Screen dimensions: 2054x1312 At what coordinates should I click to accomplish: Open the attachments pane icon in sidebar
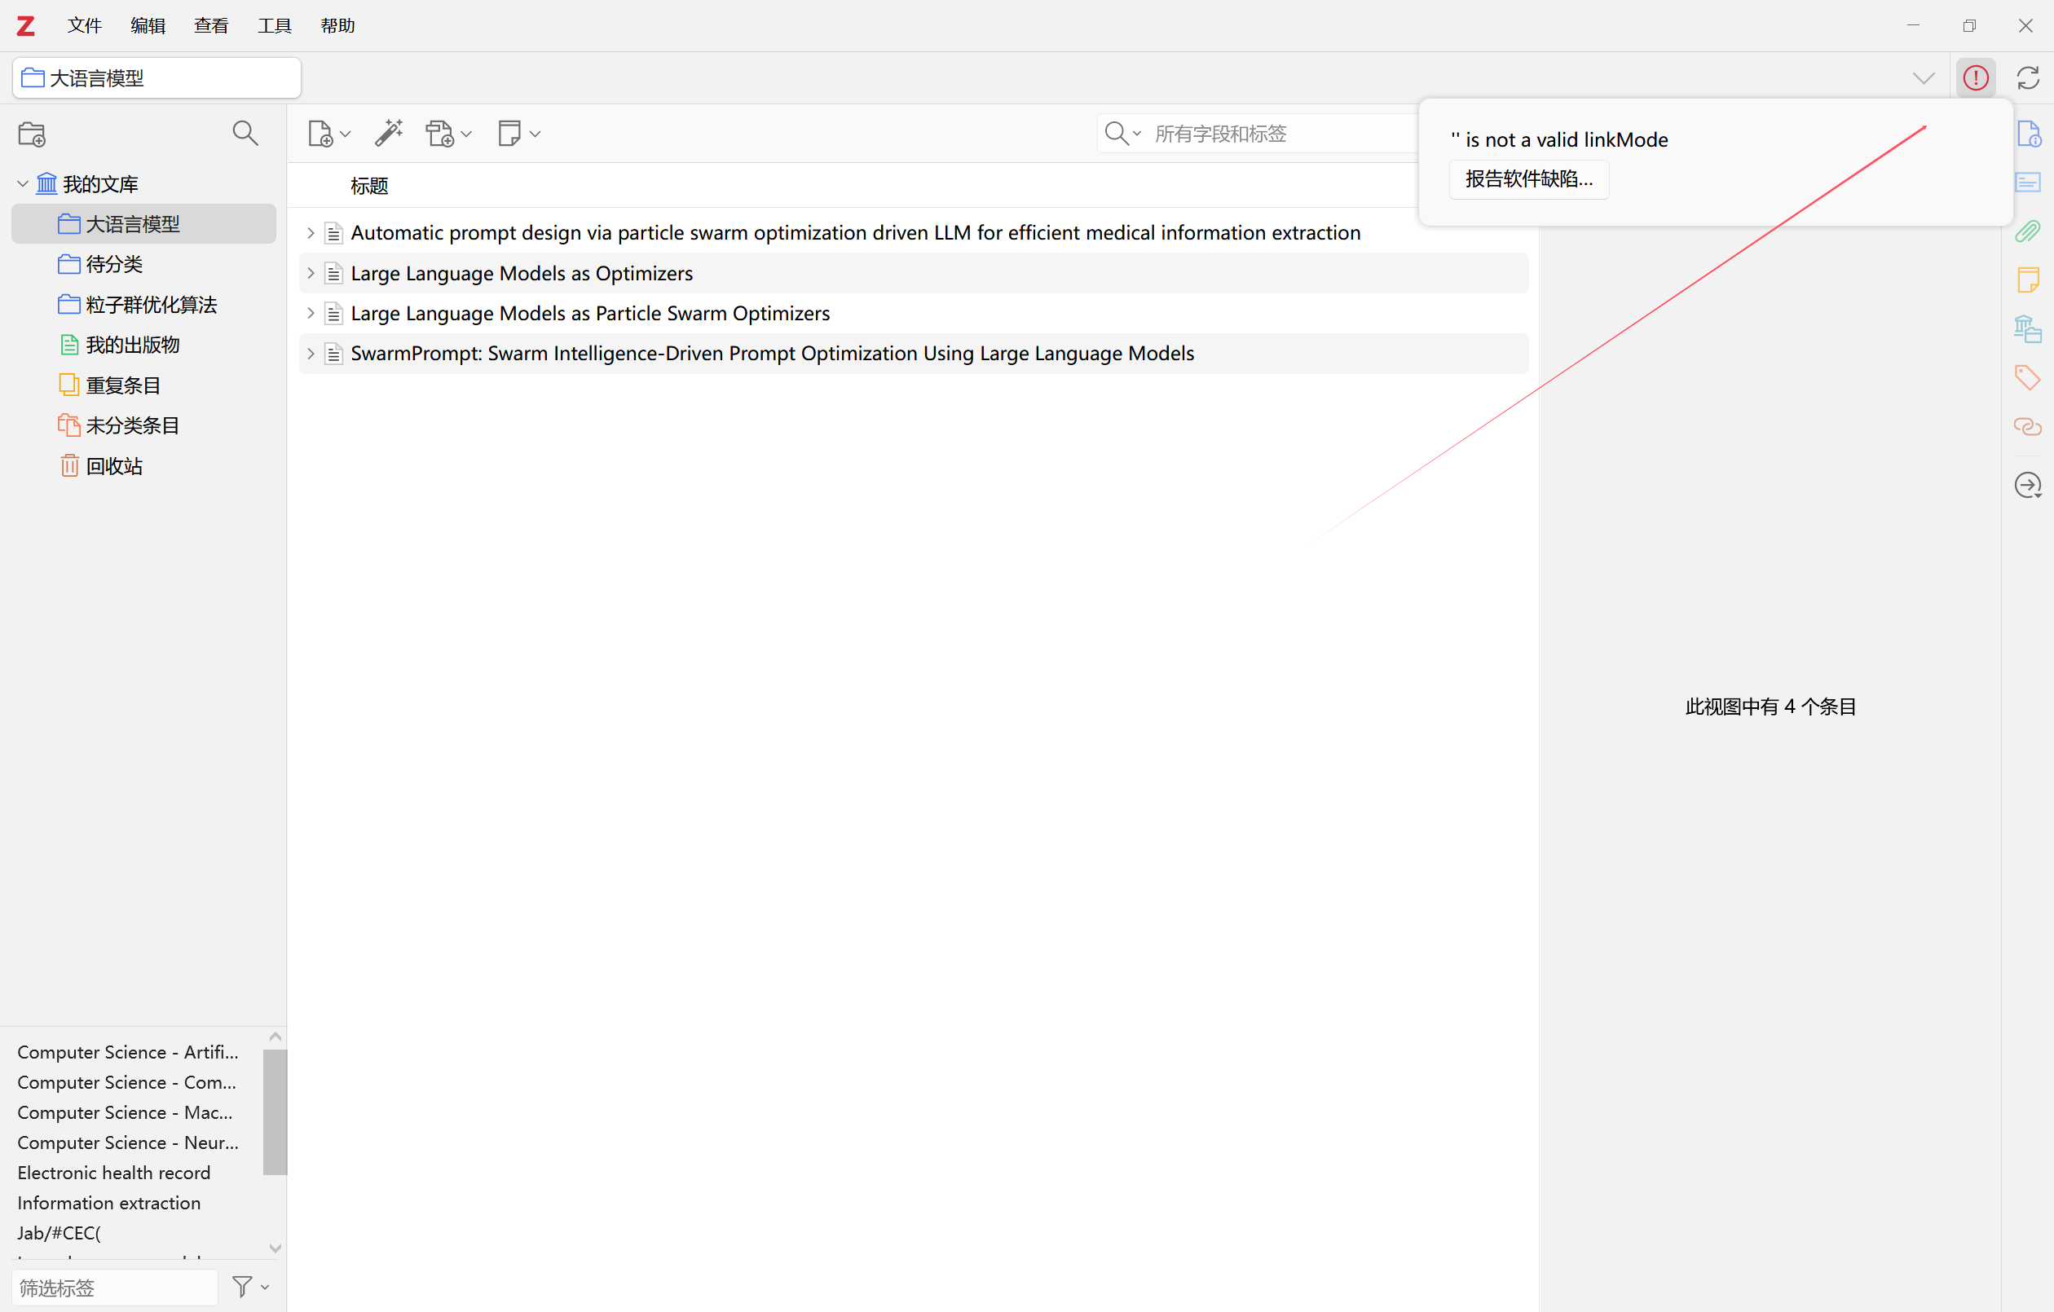click(2028, 231)
